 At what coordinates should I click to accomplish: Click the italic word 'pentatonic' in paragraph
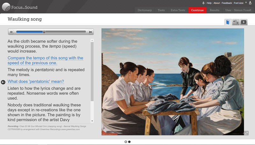[x=45, y=70]
